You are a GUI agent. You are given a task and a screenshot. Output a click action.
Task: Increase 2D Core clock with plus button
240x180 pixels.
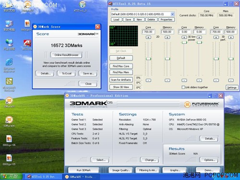tap(148, 37)
